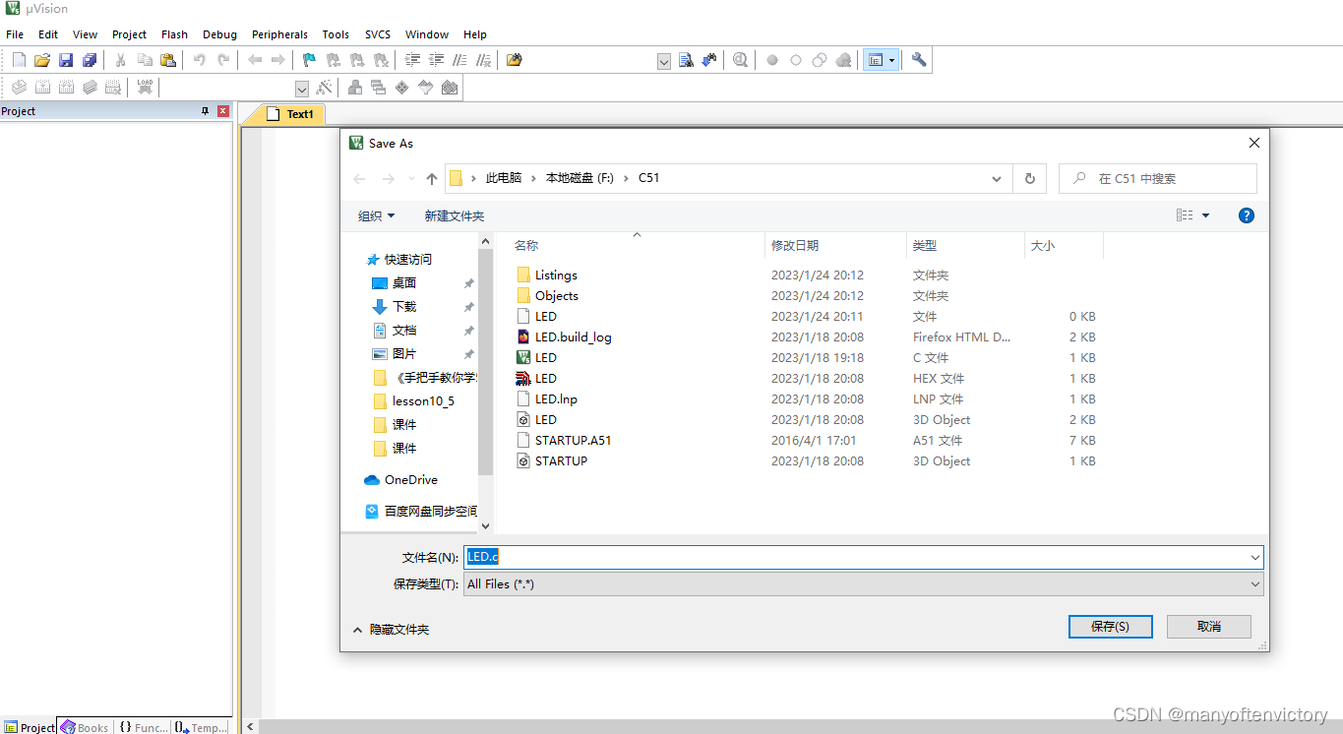This screenshot has width=1343, height=734.
Task: Click the Find document icon
Action: (x=687, y=60)
